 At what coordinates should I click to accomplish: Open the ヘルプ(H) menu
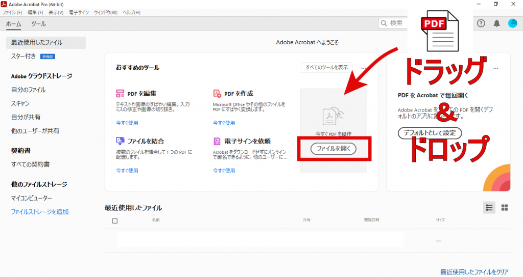(131, 12)
